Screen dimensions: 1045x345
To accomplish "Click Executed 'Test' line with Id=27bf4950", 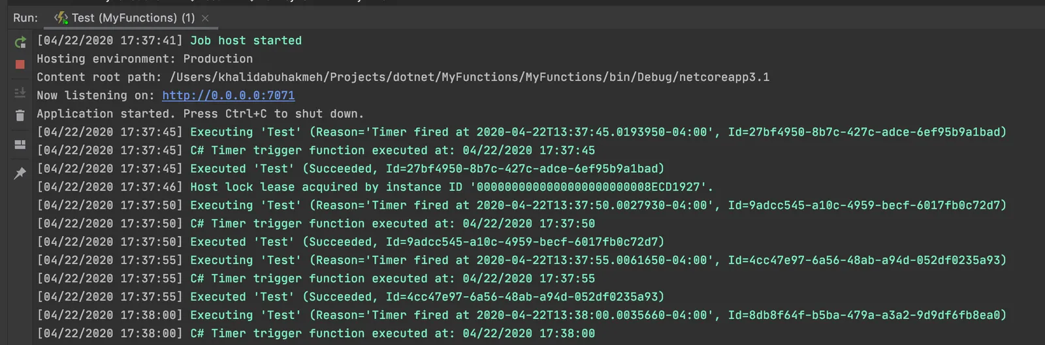I will (x=350, y=168).
